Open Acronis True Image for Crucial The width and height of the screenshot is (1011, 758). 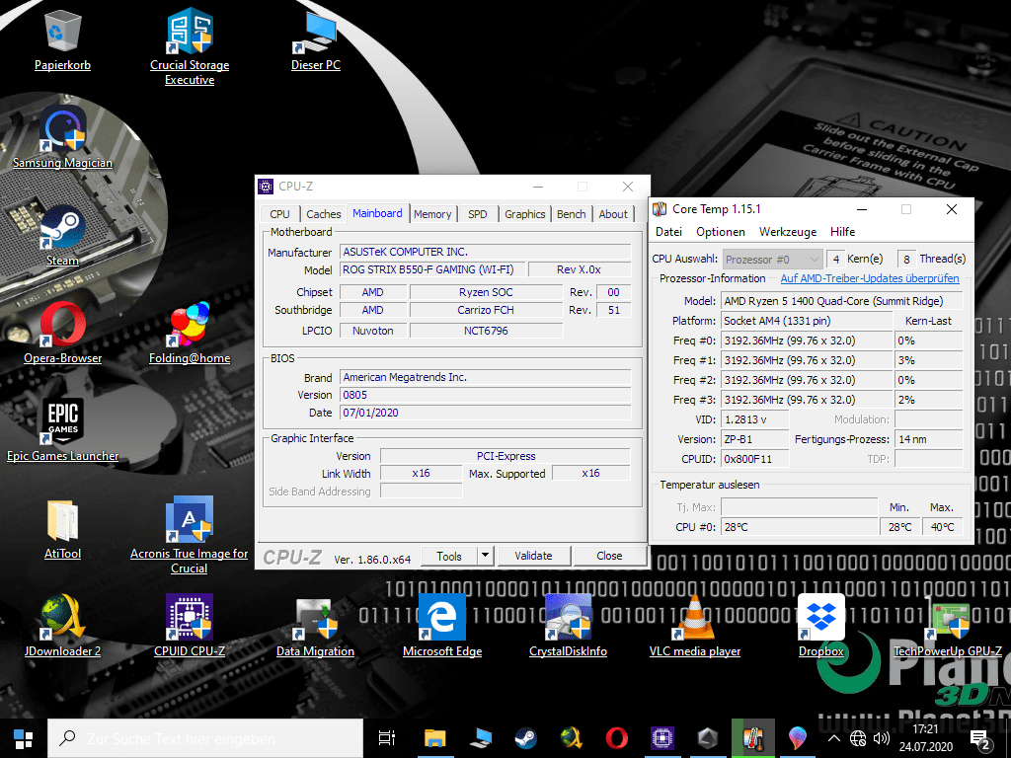tap(190, 535)
